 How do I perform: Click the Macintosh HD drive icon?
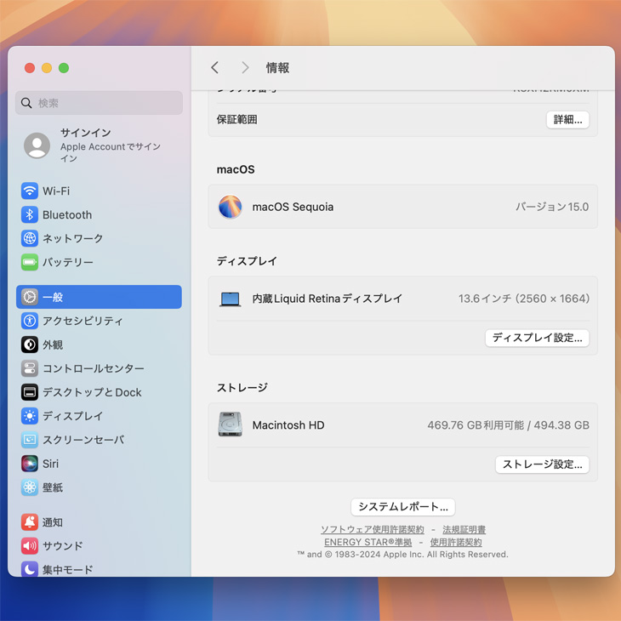[x=230, y=425]
